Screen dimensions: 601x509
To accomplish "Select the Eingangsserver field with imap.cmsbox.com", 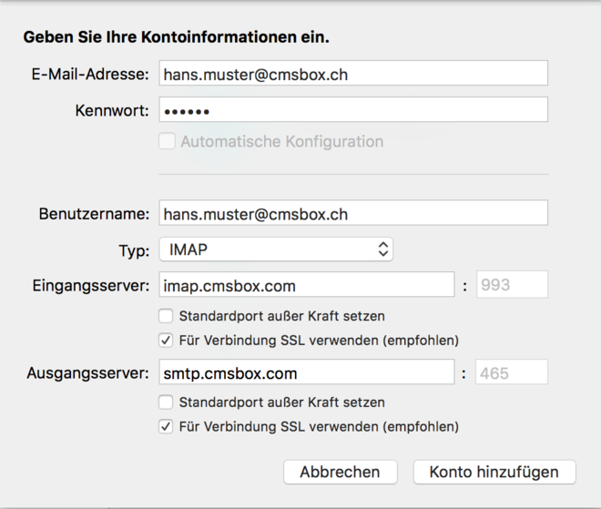I will click(x=306, y=286).
